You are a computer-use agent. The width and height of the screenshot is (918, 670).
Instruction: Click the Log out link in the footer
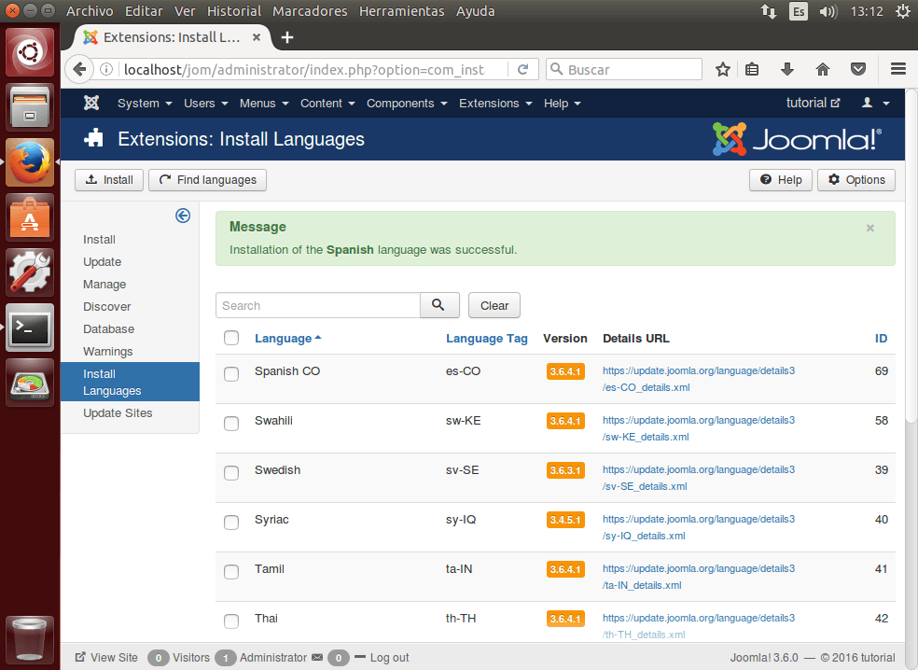point(389,657)
